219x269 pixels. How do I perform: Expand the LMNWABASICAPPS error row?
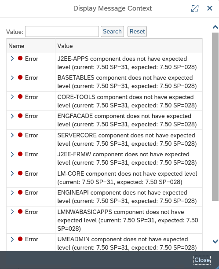click(12, 212)
